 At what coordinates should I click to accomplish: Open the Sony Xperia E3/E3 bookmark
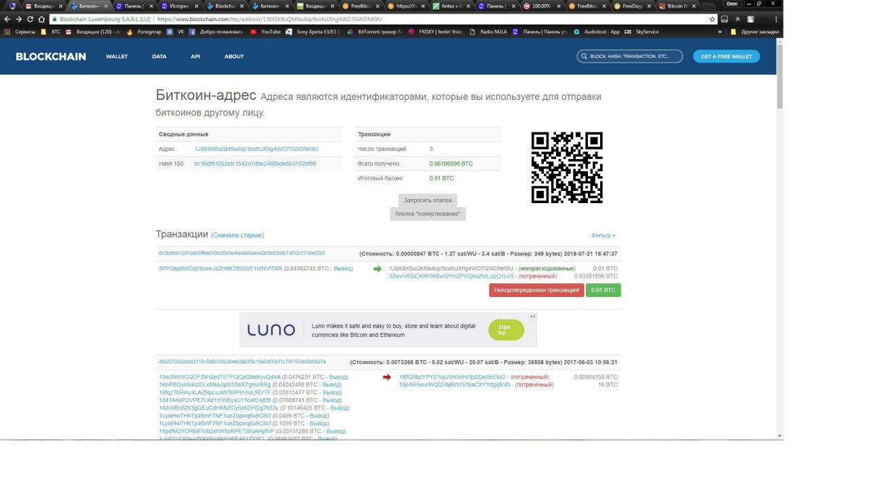(314, 31)
